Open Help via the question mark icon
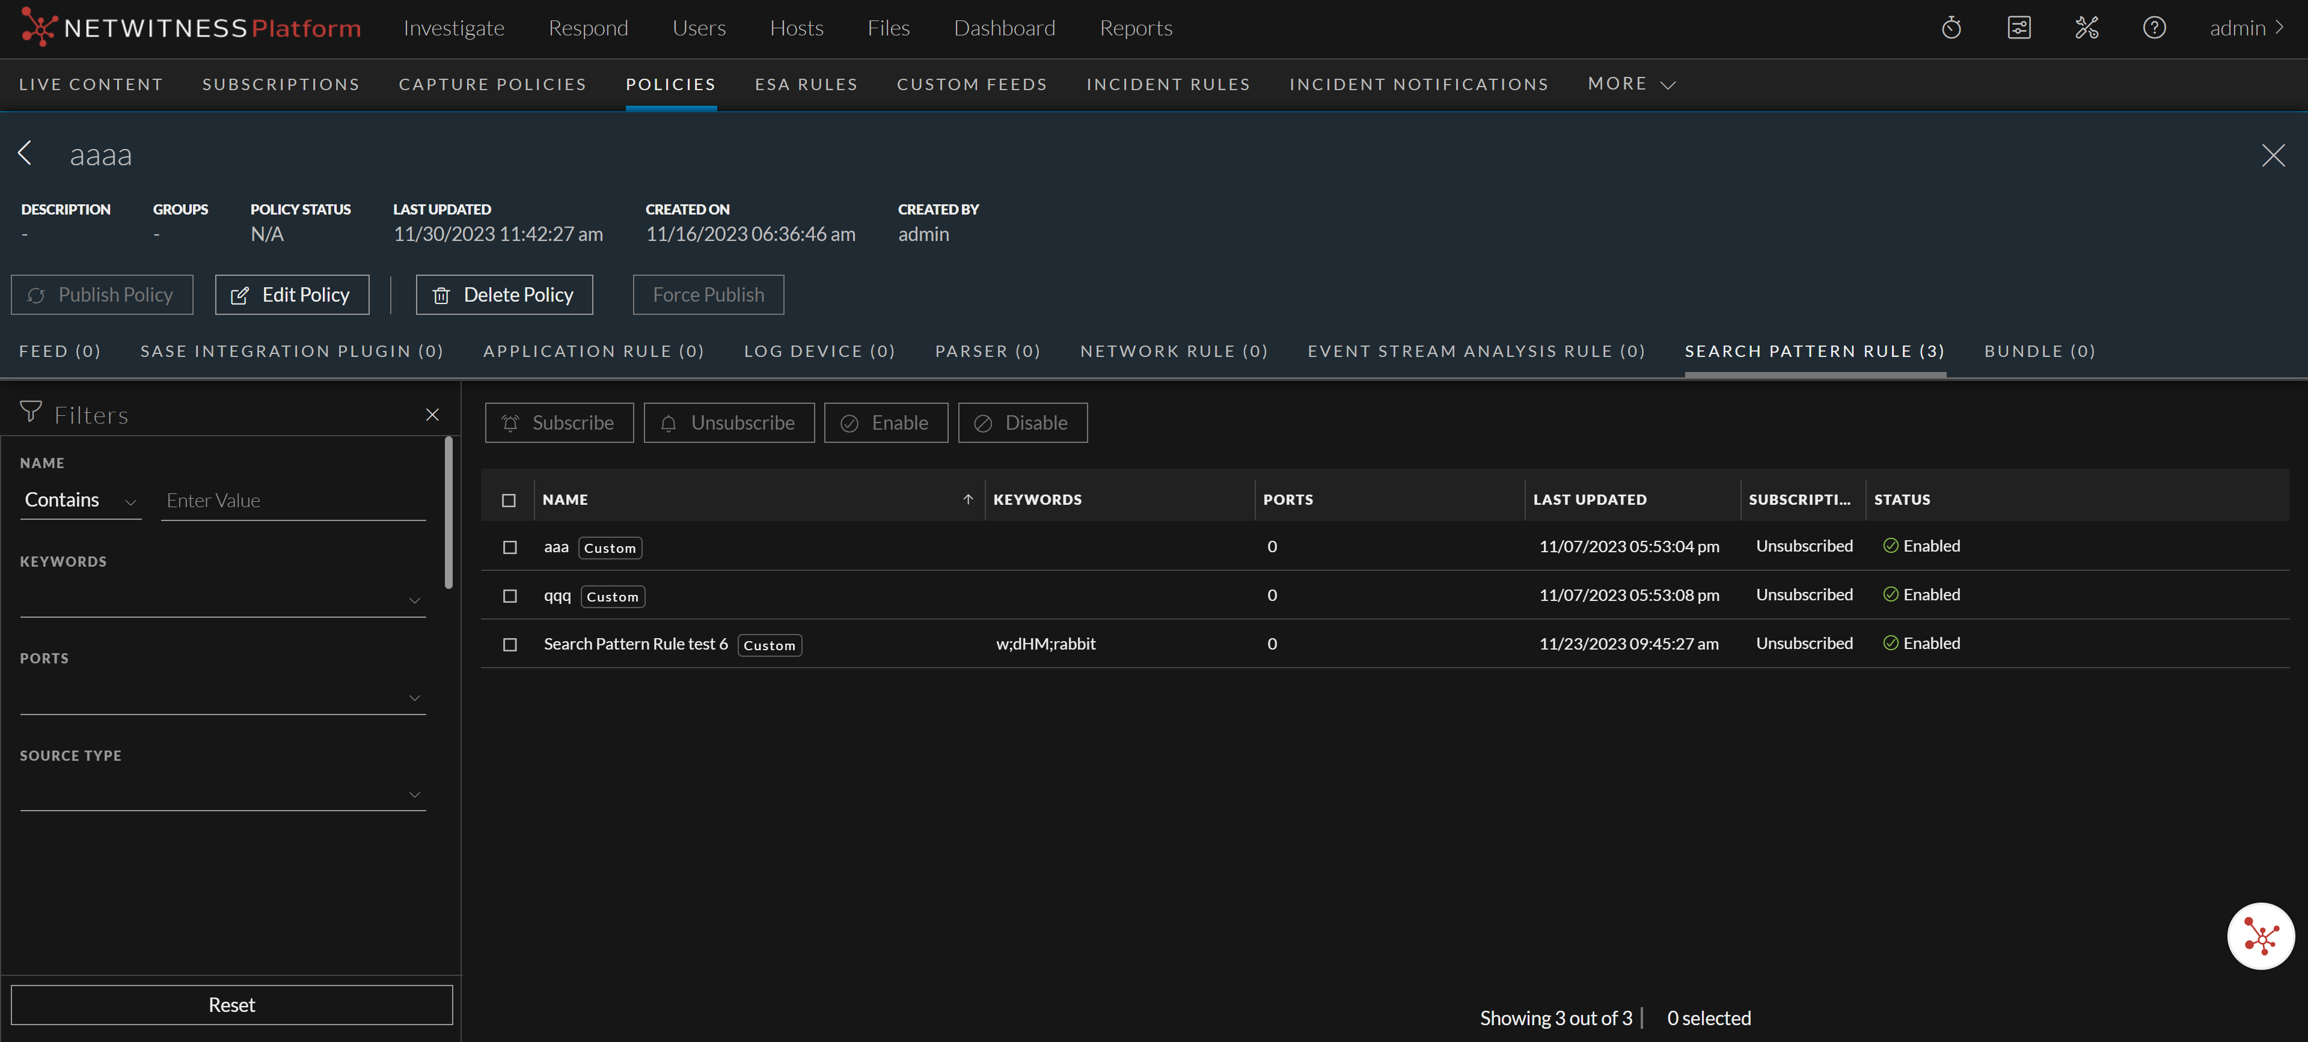Image resolution: width=2308 pixels, height=1042 pixels. tap(2154, 28)
